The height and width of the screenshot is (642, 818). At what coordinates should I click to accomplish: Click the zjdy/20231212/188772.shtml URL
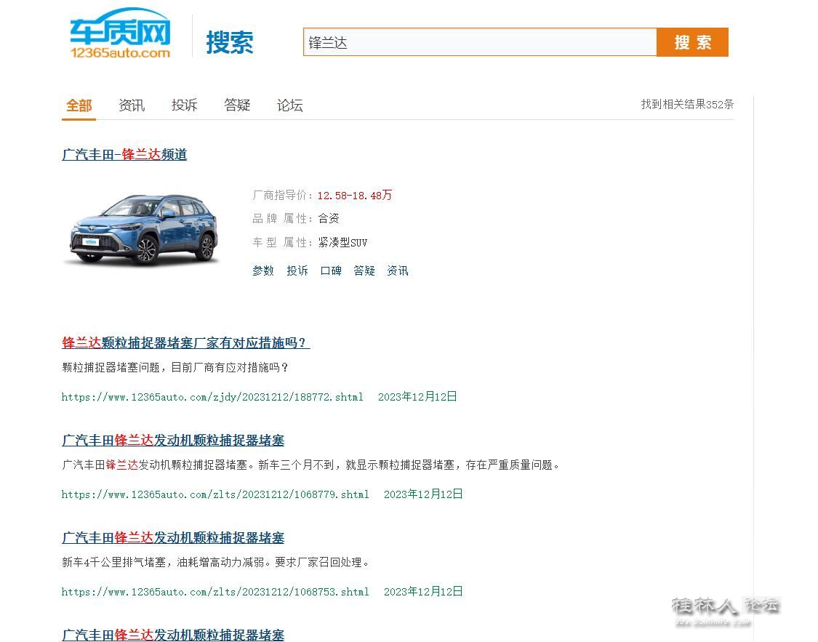click(212, 397)
